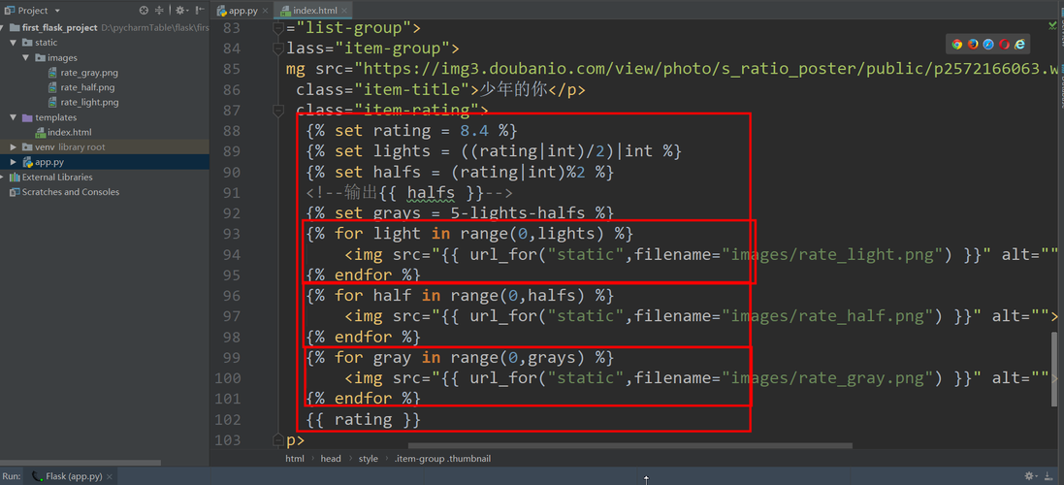Click the Project panel horizontal scrollbar

81,464
